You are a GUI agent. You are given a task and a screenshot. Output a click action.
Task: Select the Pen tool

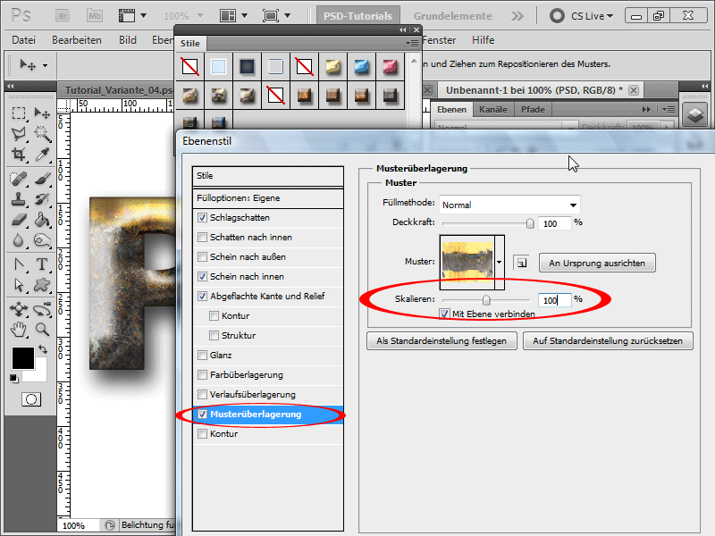[19, 264]
